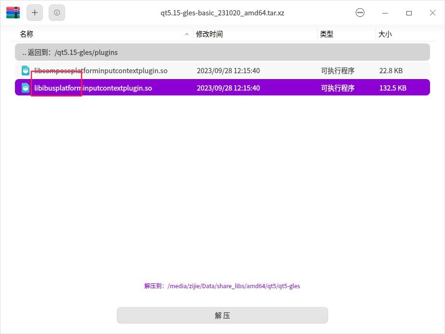This screenshot has height=334, width=445.
Task: Minimize the archive manager window
Action: 385,13
